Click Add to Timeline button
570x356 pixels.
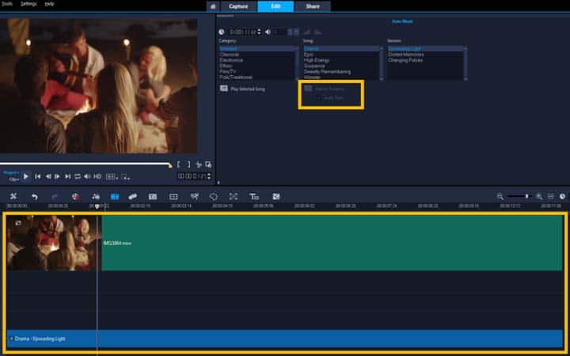(x=325, y=89)
